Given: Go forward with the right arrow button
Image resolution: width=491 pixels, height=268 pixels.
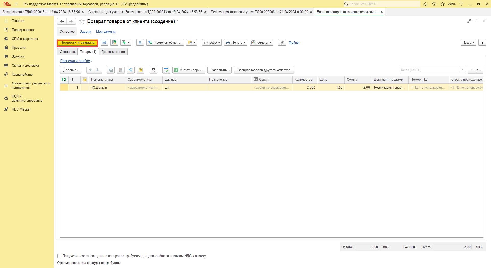Looking at the screenshot, I should coord(71,21).
